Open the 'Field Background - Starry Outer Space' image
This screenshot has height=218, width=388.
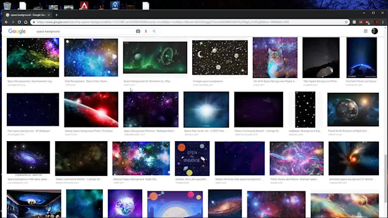tap(91, 57)
